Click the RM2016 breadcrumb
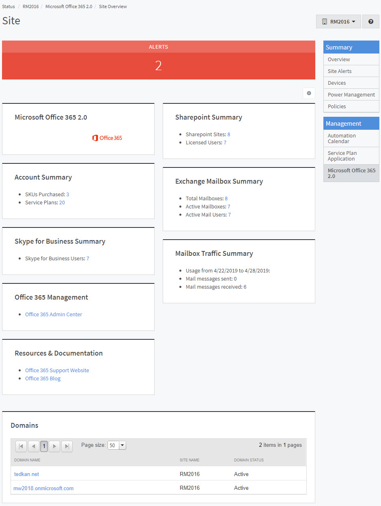 [30, 6]
